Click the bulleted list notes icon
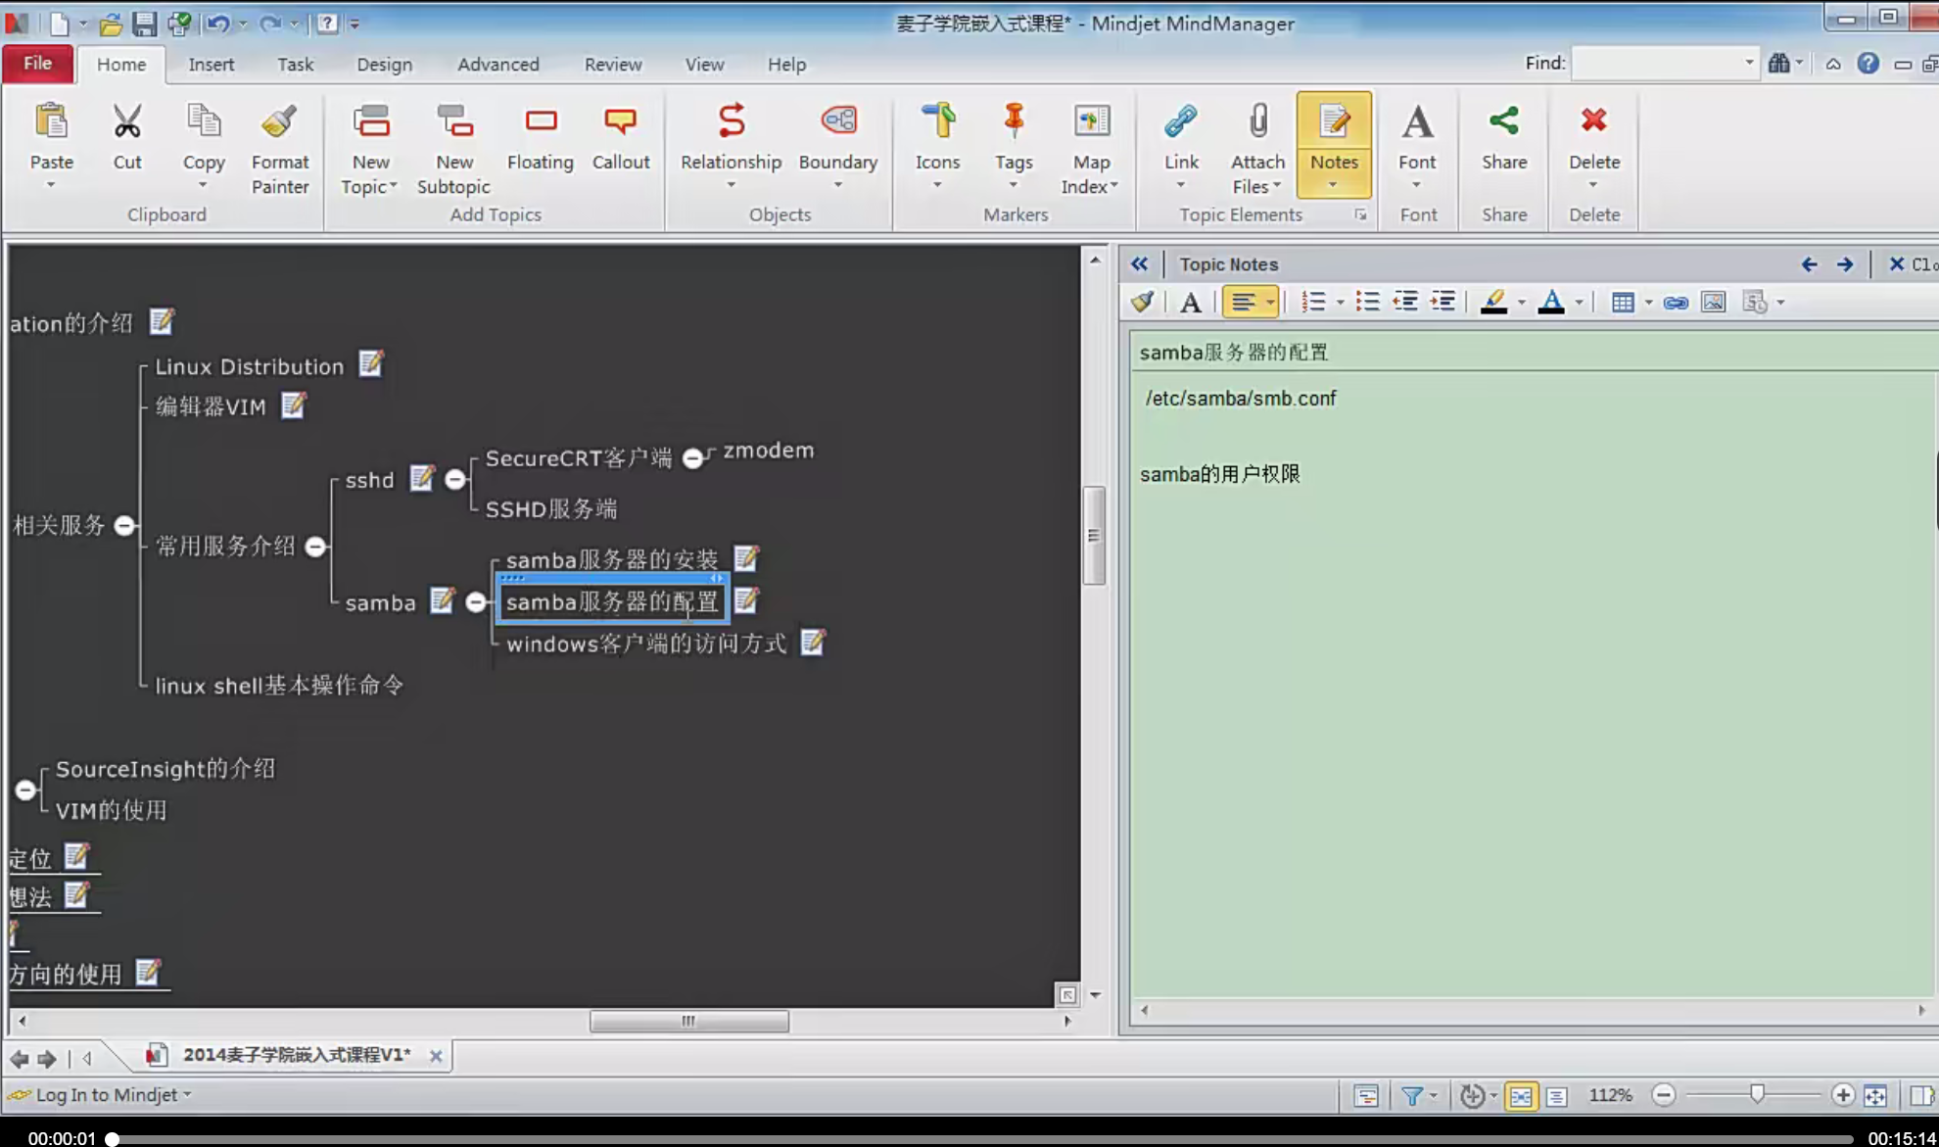1939x1147 pixels. tap(1367, 303)
